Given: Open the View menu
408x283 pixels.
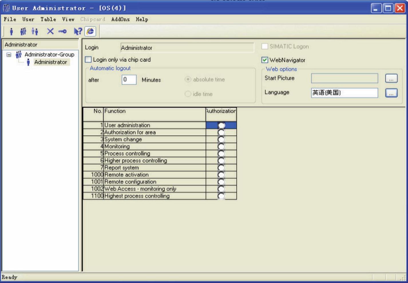Looking at the screenshot, I should pyautogui.click(x=68, y=19).
